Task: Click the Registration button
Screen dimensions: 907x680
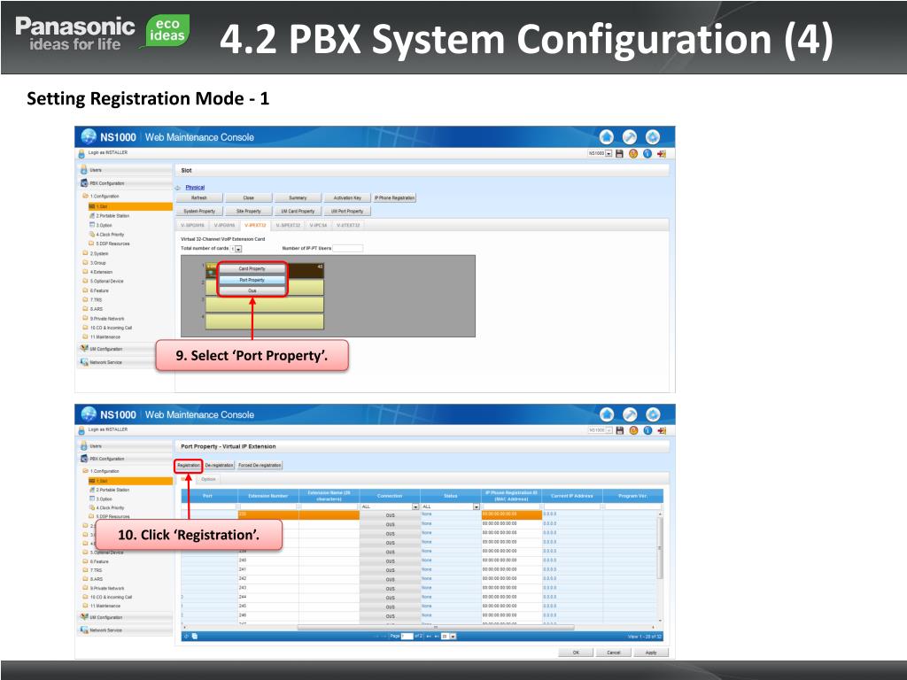Action: point(189,466)
